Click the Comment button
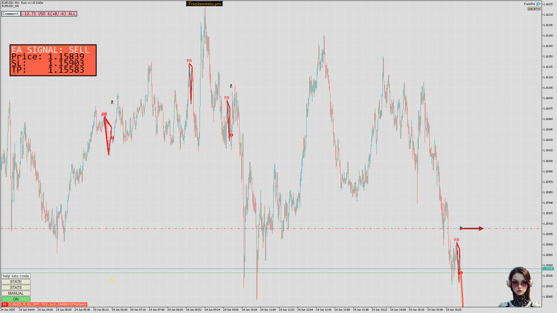557x313 pixels. pyautogui.click(x=11, y=14)
